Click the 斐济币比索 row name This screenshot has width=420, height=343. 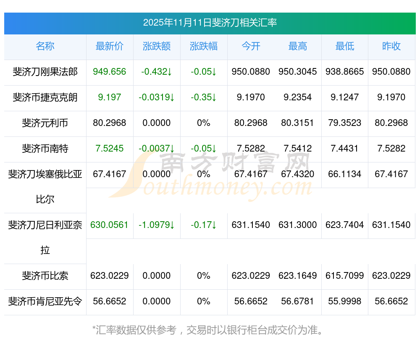(45, 276)
